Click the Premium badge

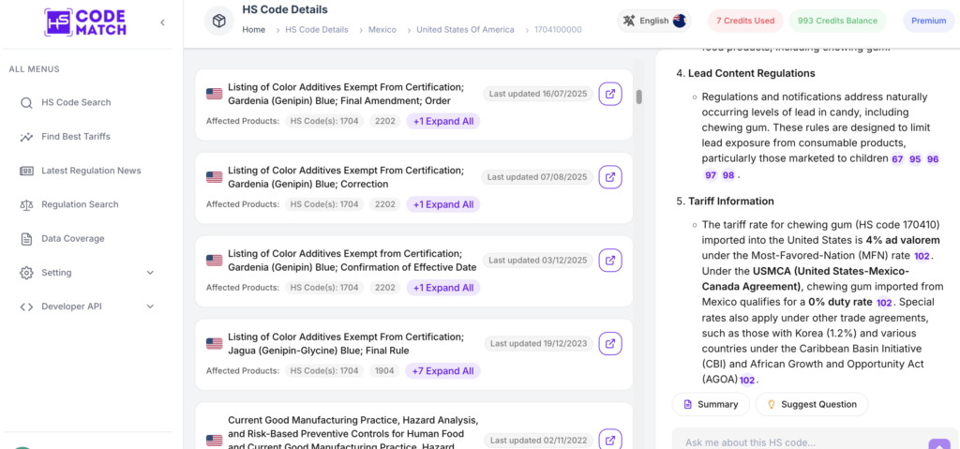pos(928,21)
